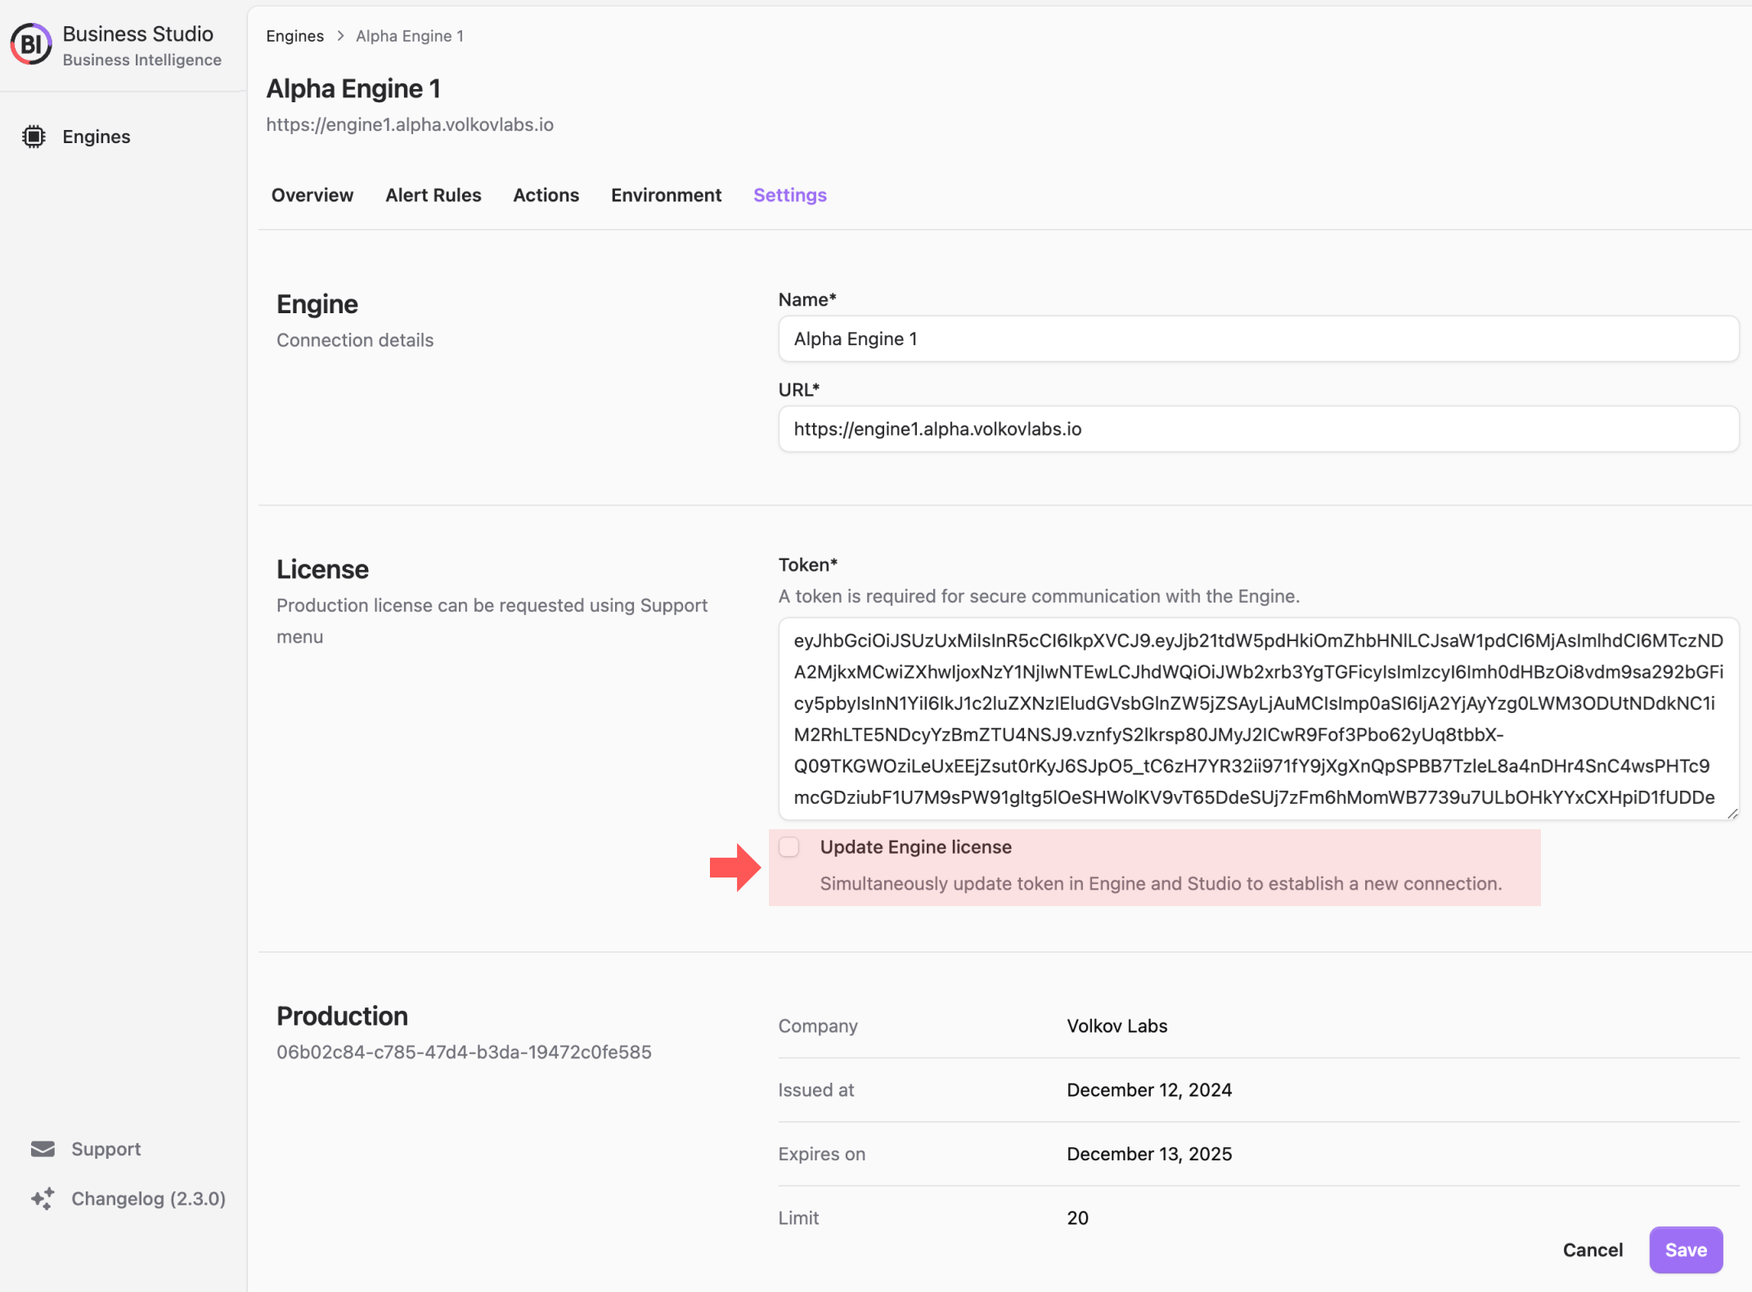The width and height of the screenshot is (1752, 1292).
Task: Open Changelog (2.3.0) link
Action: tap(149, 1199)
